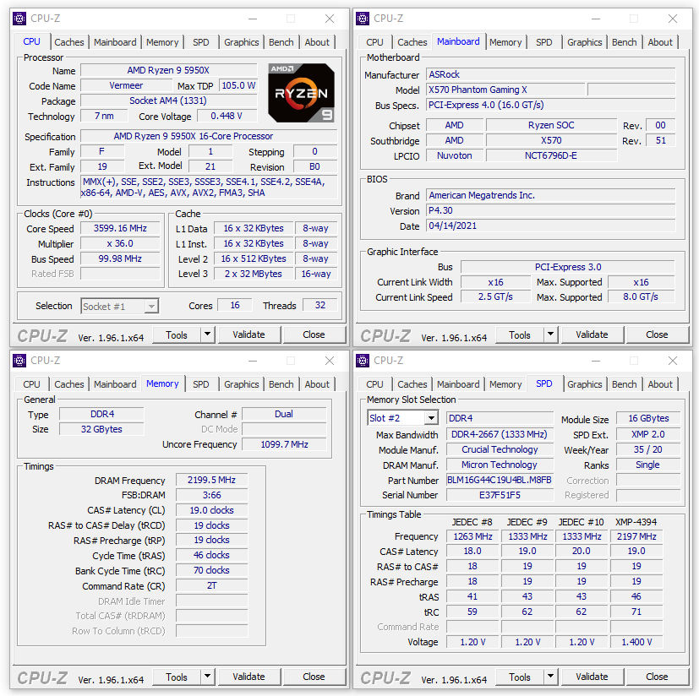Click the Serial Number "E37F51F5"

click(x=500, y=495)
